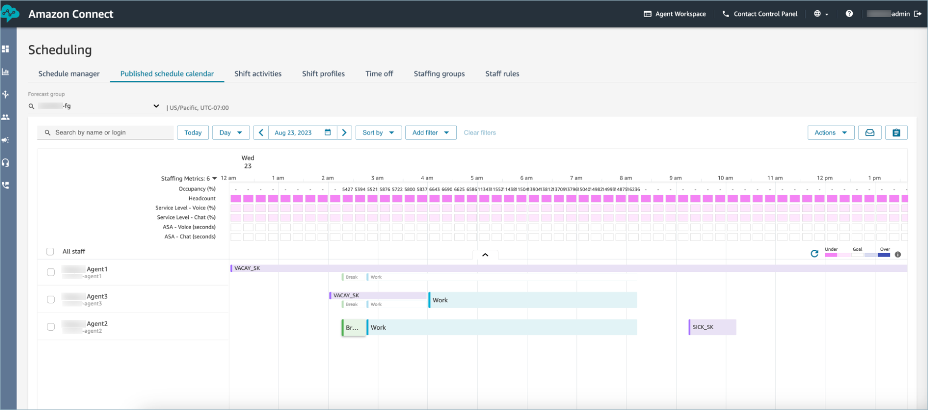Screen dimensions: 928x410
Task: Switch to the Shift profiles tab
Action: (x=323, y=74)
